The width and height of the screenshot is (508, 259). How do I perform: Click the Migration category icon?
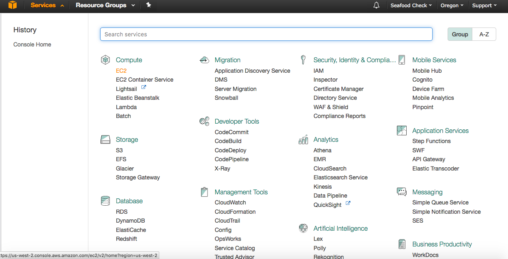coord(204,60)
